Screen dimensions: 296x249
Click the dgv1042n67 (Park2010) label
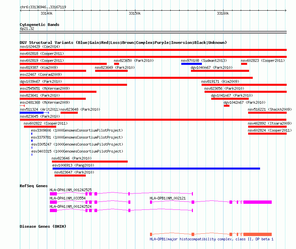pos(244,102)
